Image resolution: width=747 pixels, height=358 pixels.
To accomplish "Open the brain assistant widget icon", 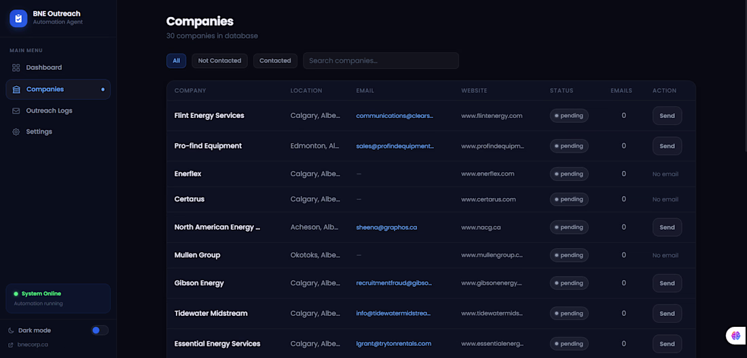I will [735, 335].
